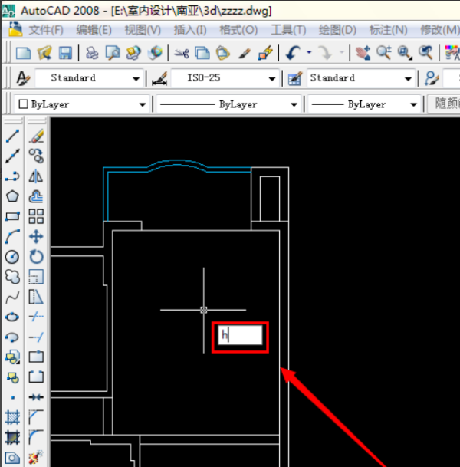
Task: Open the 绘图(D) menu
Action: 337,30
